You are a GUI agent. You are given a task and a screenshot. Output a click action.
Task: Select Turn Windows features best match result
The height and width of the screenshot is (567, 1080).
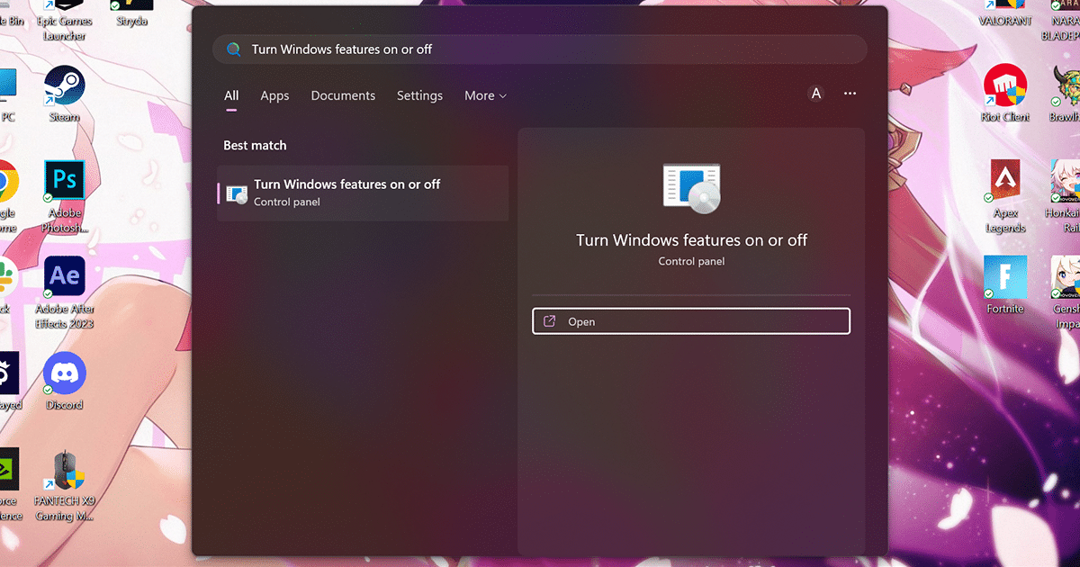coord(363,193)
